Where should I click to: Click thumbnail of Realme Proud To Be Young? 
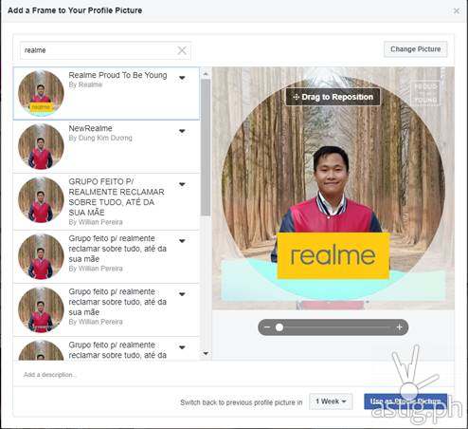point(41,93)
